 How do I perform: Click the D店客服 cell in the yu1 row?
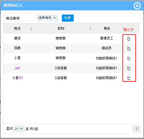pyautogui.click(x=61, y=68)
